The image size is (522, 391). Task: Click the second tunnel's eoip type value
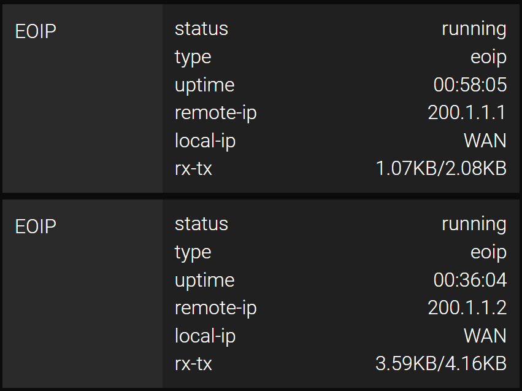488,252
